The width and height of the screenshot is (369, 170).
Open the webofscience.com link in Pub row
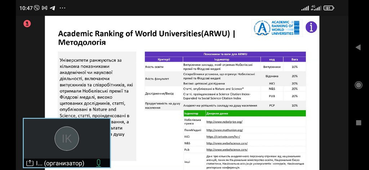point(227,150)
